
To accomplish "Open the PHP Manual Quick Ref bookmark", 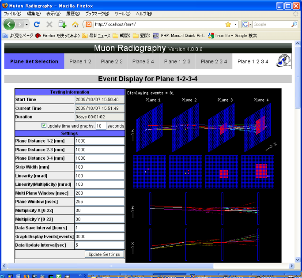I will click(179, 36).
